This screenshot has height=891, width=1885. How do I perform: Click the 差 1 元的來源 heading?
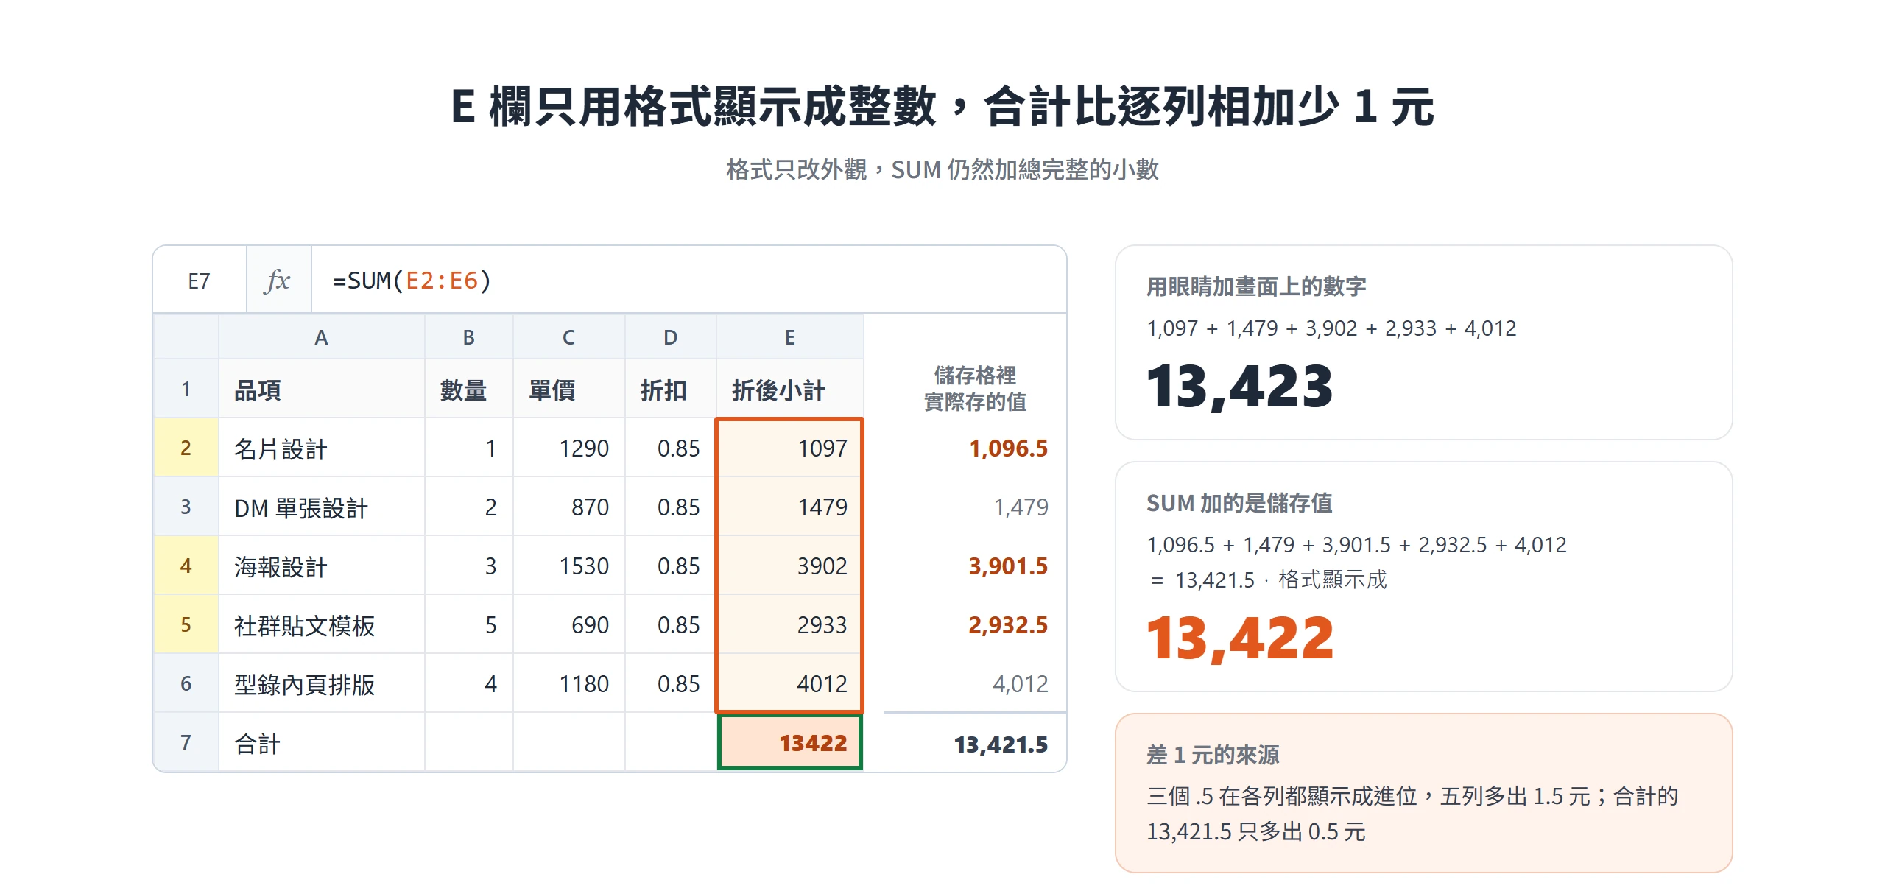click(1213, 755)
